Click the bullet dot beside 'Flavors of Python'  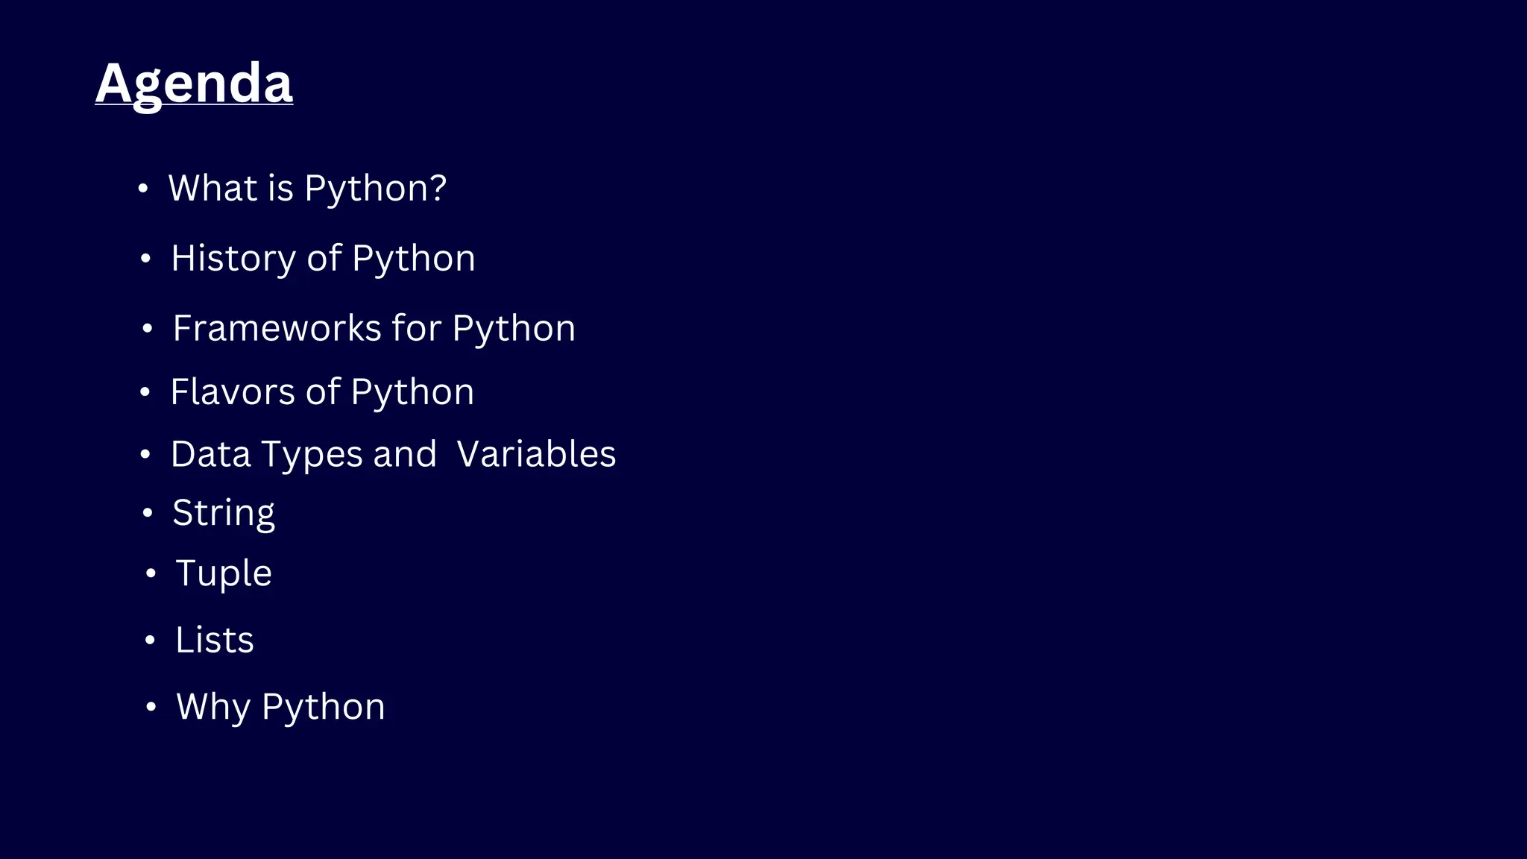[145, 391]
